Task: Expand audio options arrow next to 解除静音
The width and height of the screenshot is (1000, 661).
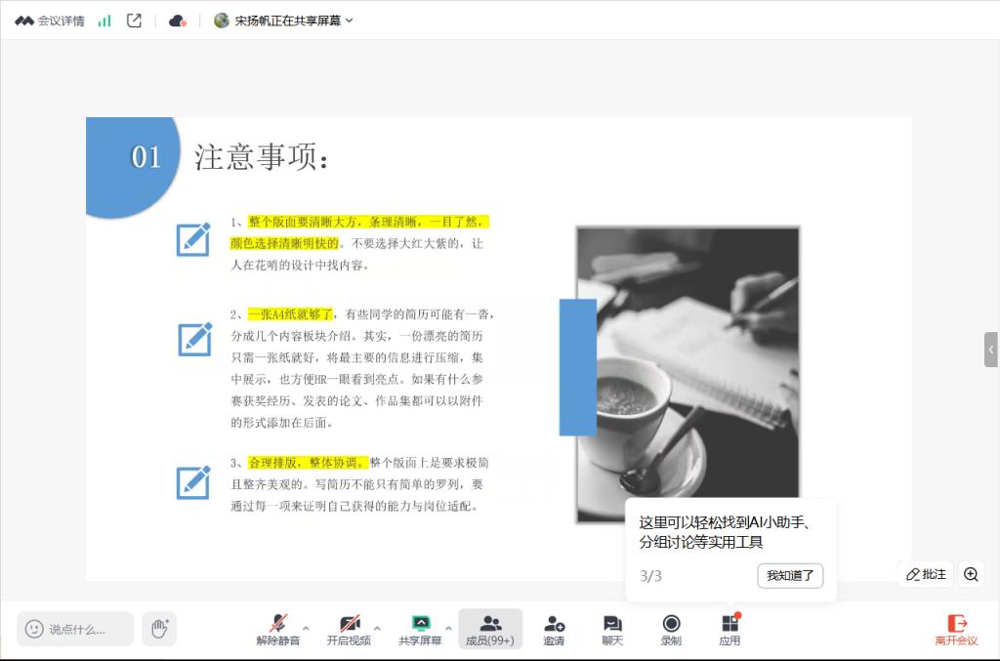Action: pos(306,628)
